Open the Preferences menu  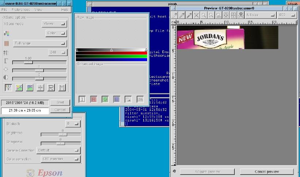(x=20, y=9)
